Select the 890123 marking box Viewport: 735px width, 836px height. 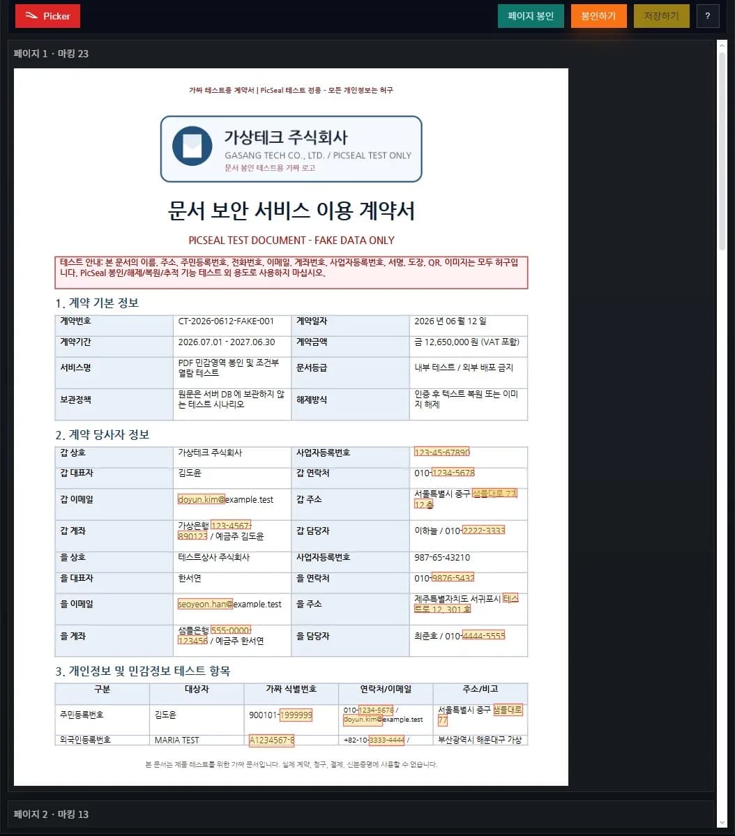pyautogui.click(x=192, y=535)
